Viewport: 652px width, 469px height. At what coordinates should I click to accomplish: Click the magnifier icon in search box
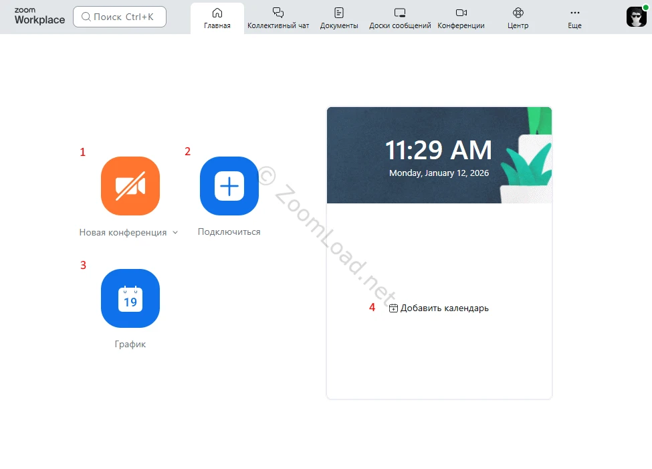pos(86,17)
